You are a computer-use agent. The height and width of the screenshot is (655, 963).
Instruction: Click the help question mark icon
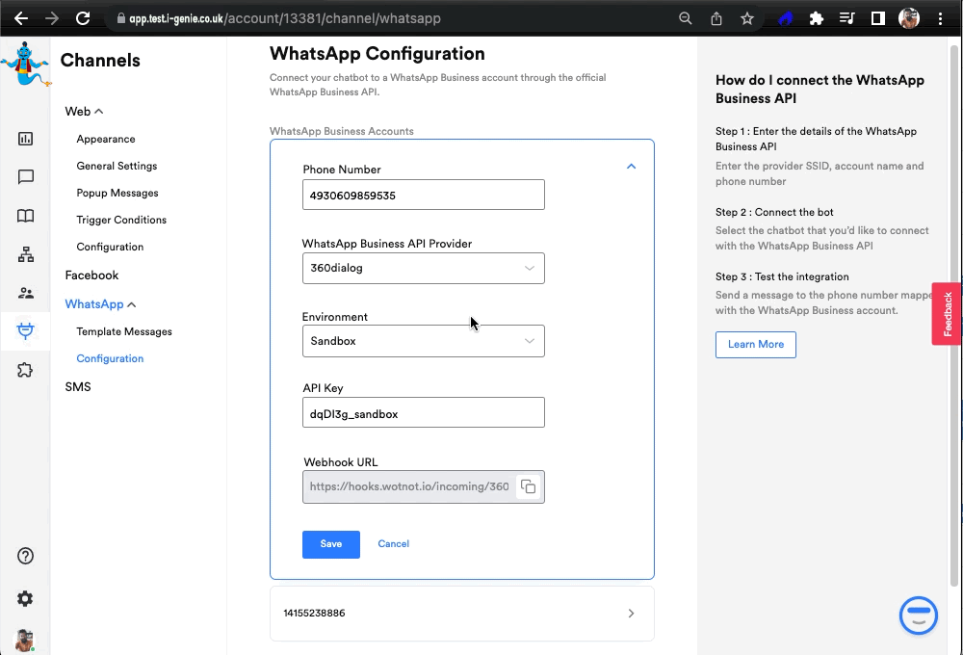tap(26, 556)
